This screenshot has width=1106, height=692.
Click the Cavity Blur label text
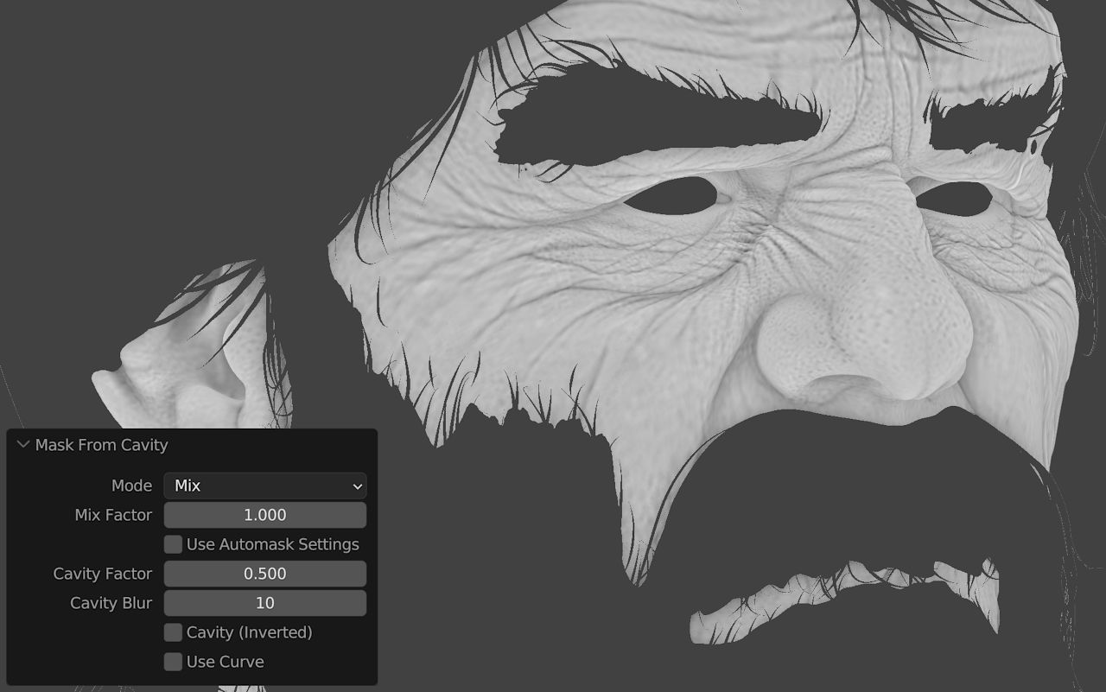click(111, 603)
